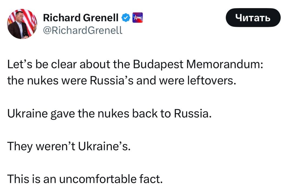
Task: Open the Richard Grenell display name
Action: [81, 18]
